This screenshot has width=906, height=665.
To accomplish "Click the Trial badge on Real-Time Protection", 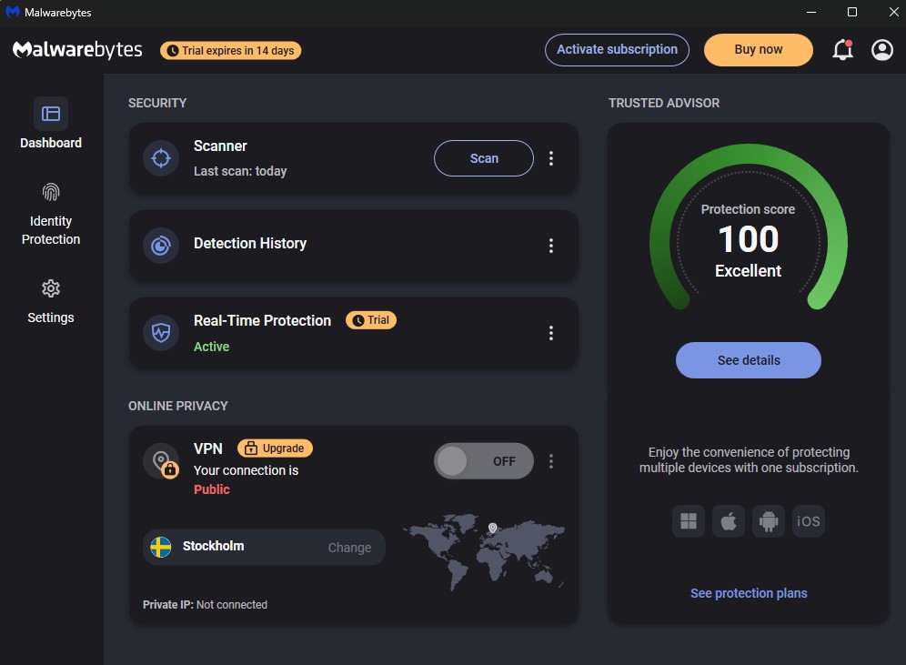I will click(x=371, y=320).
